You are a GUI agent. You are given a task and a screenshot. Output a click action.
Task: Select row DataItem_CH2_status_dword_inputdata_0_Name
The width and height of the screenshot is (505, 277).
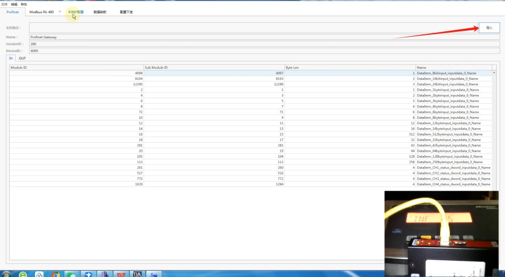click(250, 173)
